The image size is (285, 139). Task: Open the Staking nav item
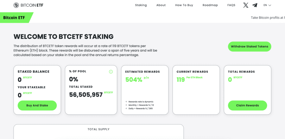(141, 5)
